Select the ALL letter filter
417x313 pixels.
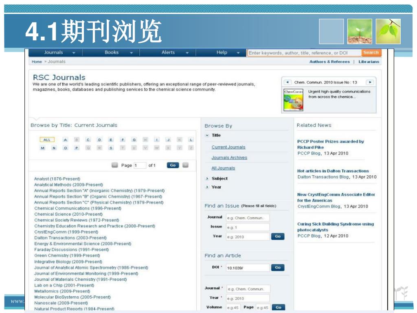[47, 139]
